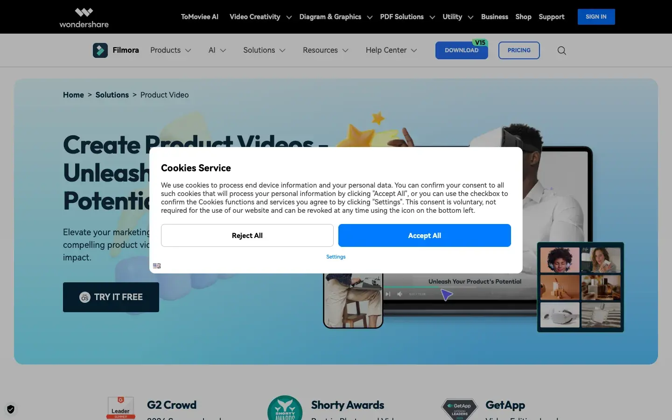The width and height of the screenshot is (672, 420).
Task: Select Business in the top menu
Action: tap(495, 17)
